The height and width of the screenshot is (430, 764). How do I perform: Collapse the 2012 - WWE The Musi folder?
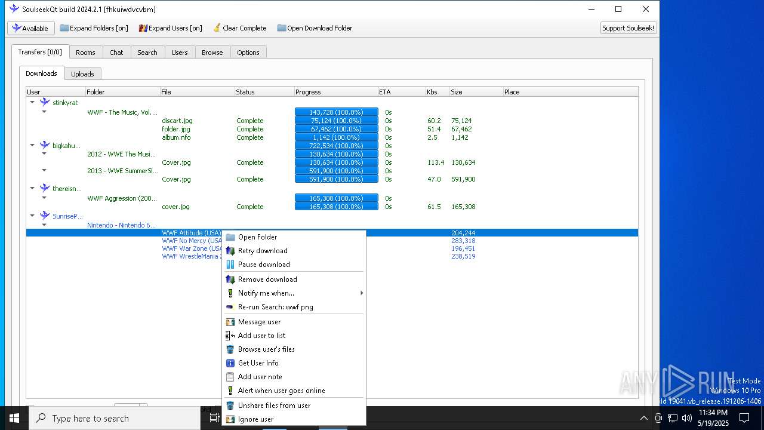(44, 153)
